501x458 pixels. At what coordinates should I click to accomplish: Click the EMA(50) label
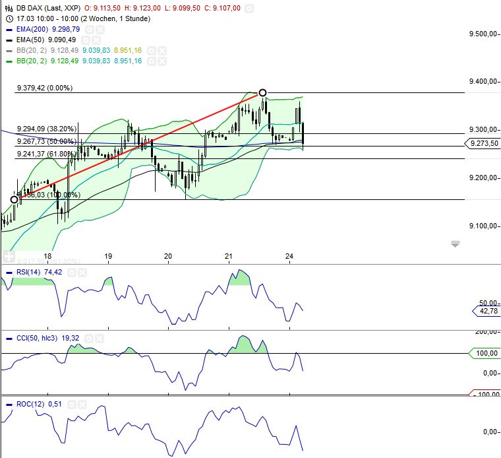click(x=30, y=40)
